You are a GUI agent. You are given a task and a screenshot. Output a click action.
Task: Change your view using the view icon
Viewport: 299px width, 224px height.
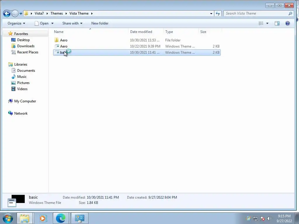point(261,23)
